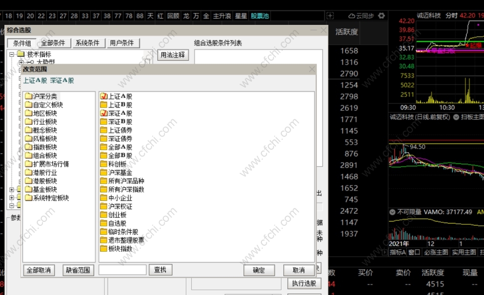The height and width of the screenshot is (295, 484).
Task: Check the 全部B股 folder icon
Action: 104,156
